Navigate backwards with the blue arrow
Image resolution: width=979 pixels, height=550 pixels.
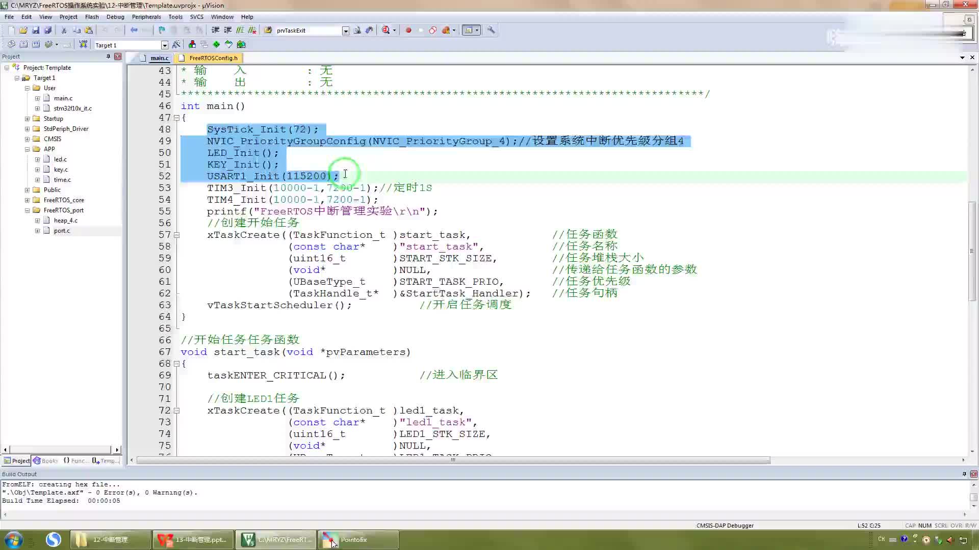click(x=134, y=30)
